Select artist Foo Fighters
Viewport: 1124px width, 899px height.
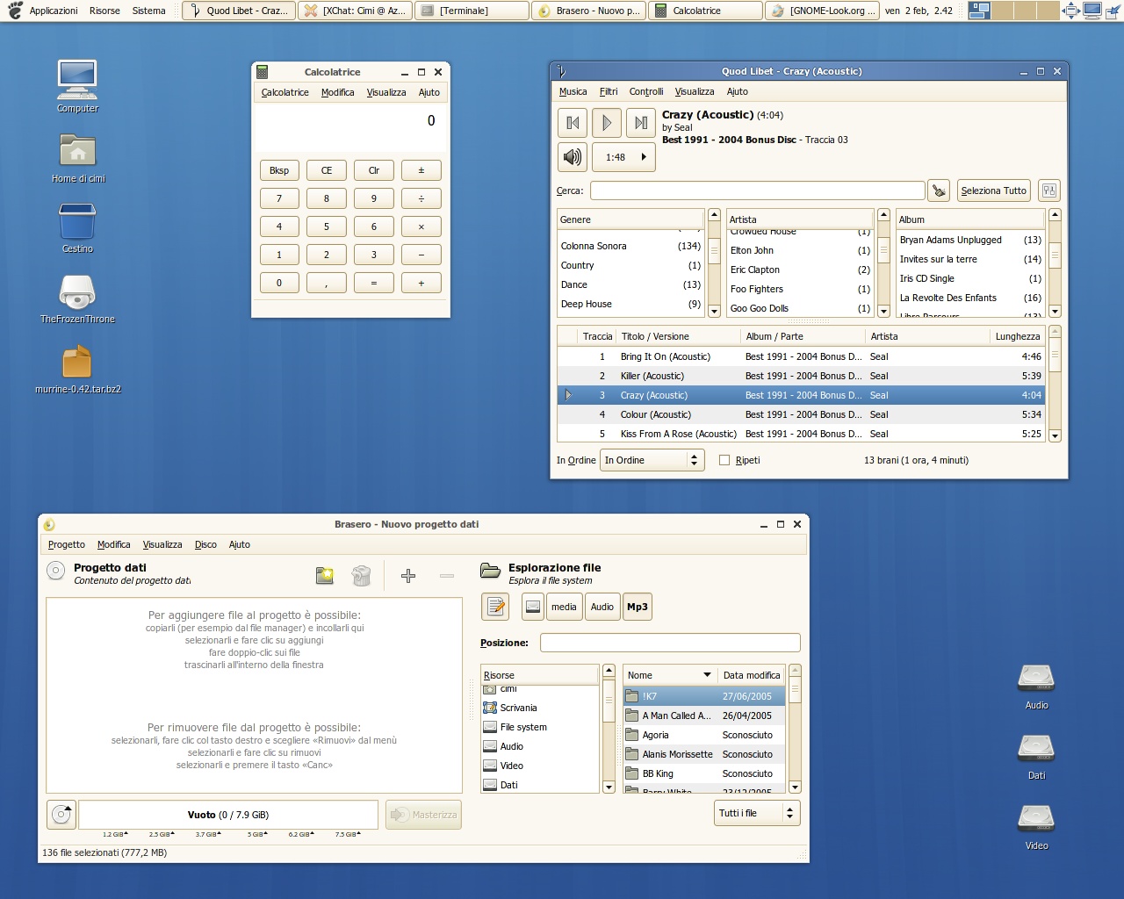[x=801, y=289]
